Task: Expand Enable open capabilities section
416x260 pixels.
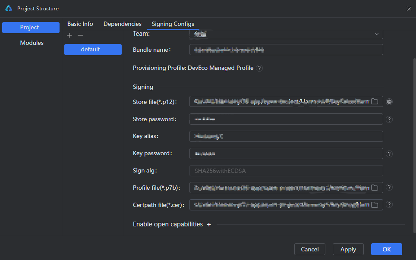Action: click(209, 225)
